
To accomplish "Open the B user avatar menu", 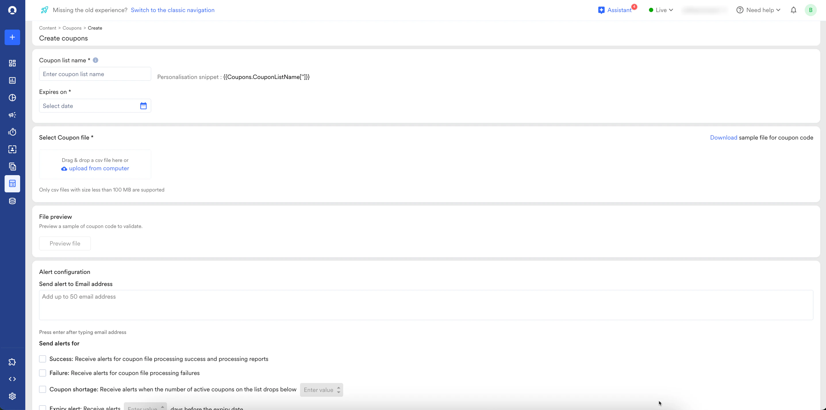I will 810,10.
